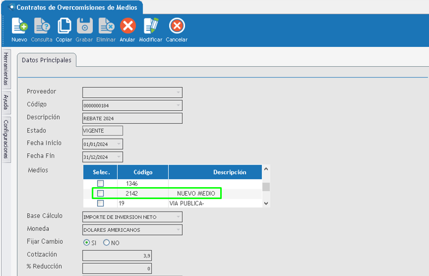Open the Fecha Inicio date picker
Viewport: 429px width, 276px height.
pos(119,144)
